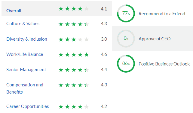Select the Approve of CEO label
The height and width of the screenshot is (113, 193).
(x=155, y=39)
